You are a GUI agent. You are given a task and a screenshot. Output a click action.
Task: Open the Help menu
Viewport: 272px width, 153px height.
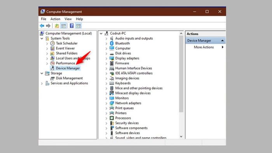(79, 19)
